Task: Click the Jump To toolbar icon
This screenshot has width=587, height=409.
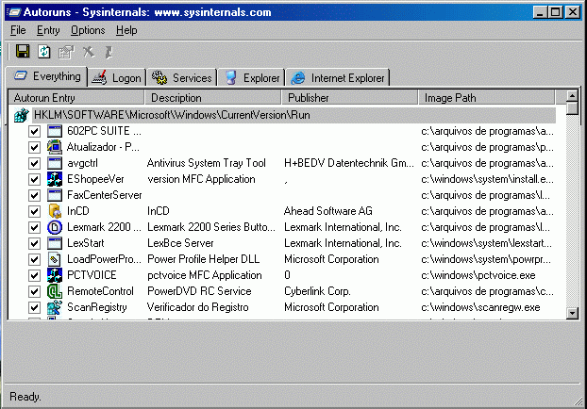Action: (x=109, y=52)
